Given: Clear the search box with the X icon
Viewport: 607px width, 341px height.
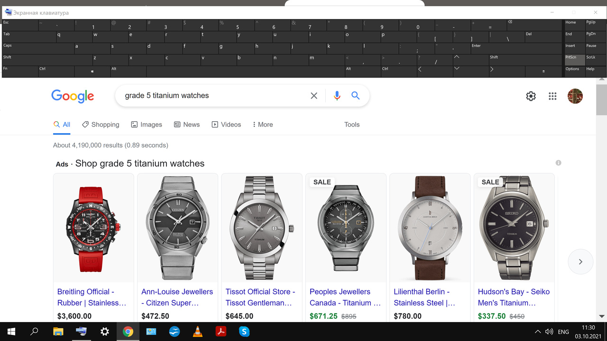Looking at the screenshot, I should pyautogui.click(x=314, y=96).
